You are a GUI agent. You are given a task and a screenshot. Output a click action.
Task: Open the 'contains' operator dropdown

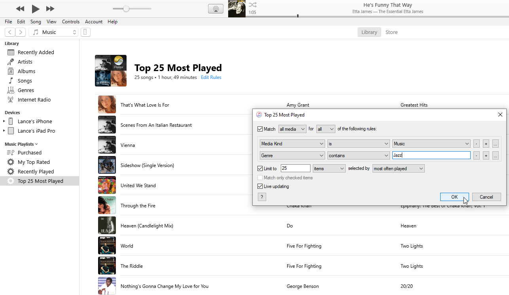[359, 156]
